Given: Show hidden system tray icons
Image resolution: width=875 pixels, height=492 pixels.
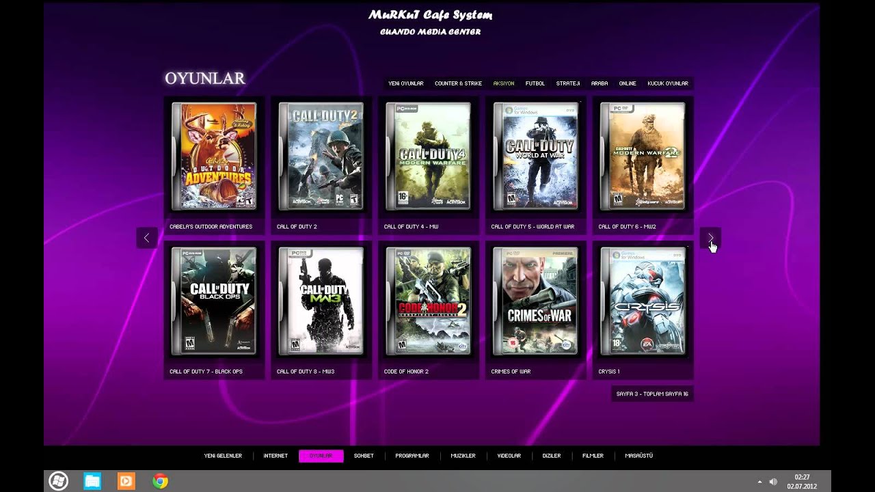Looking at the screenshot, I should pos(759,482).
